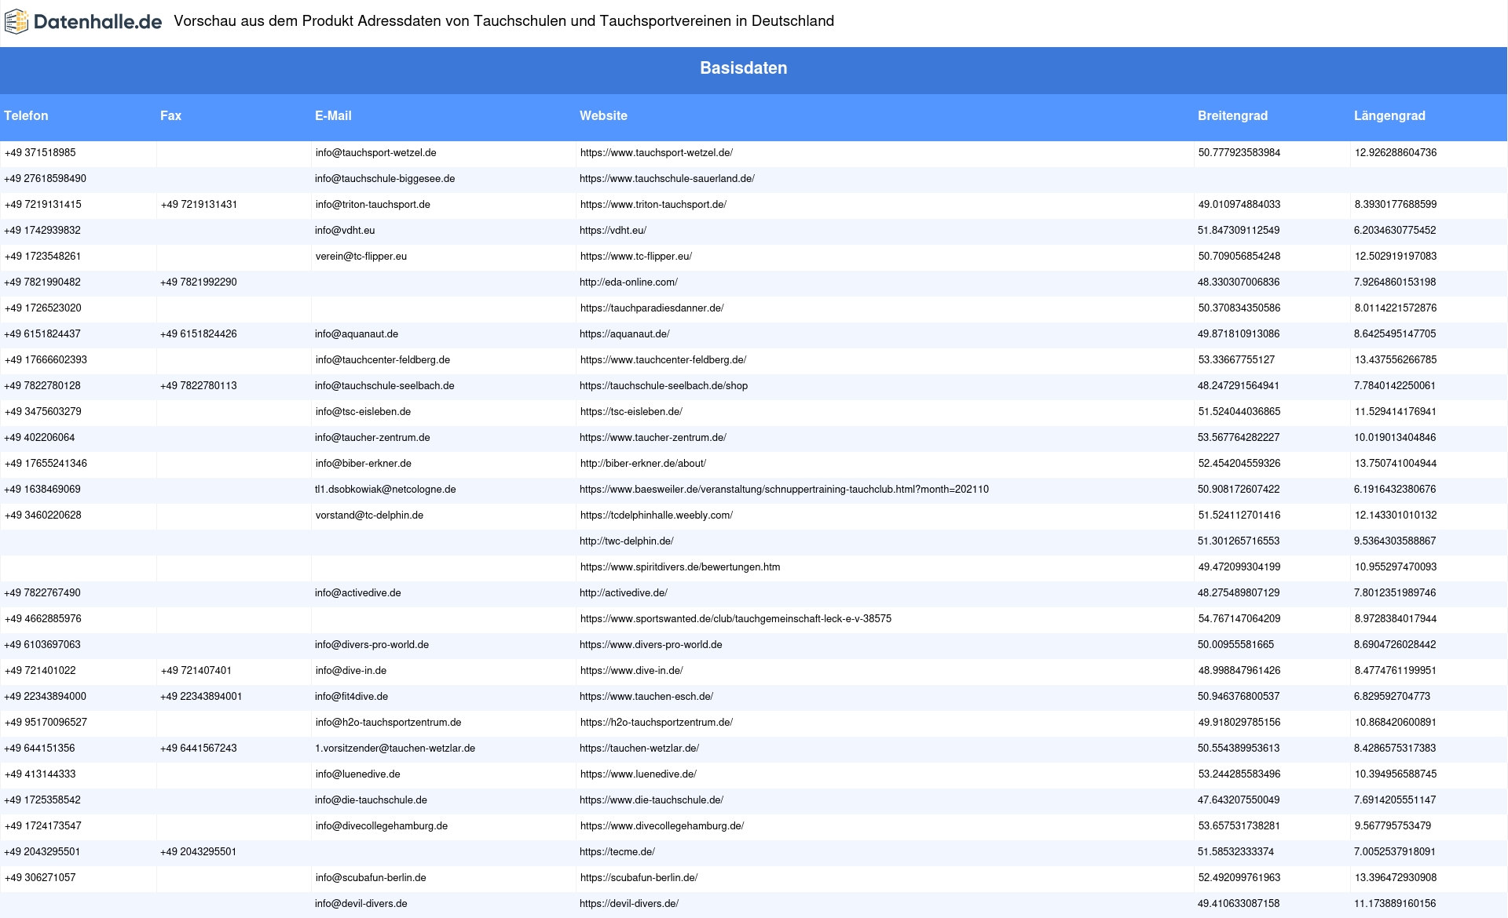This screenshot has width=1508, height=918.
Task: Click website https://tauchparadiesdanner.de/
Action: coord(652,308)
